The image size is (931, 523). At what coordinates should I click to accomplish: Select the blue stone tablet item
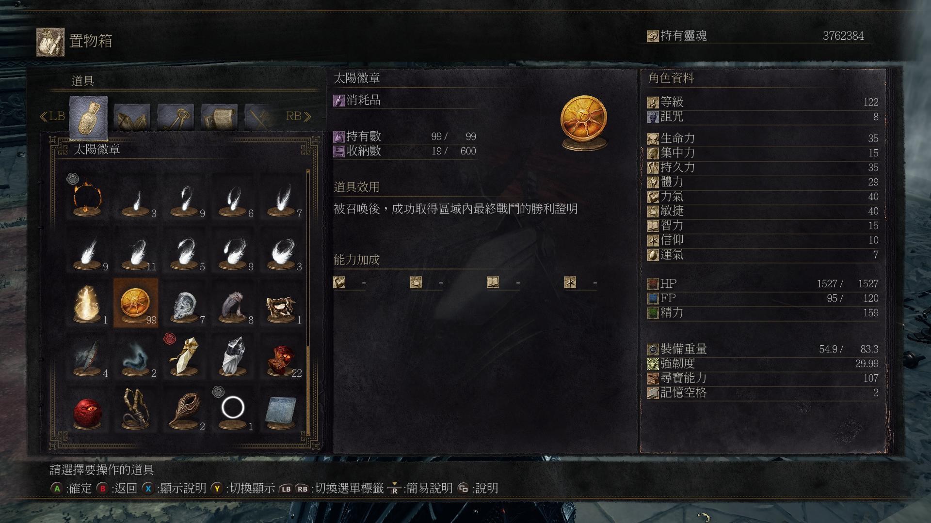click(x=281, y=410)
